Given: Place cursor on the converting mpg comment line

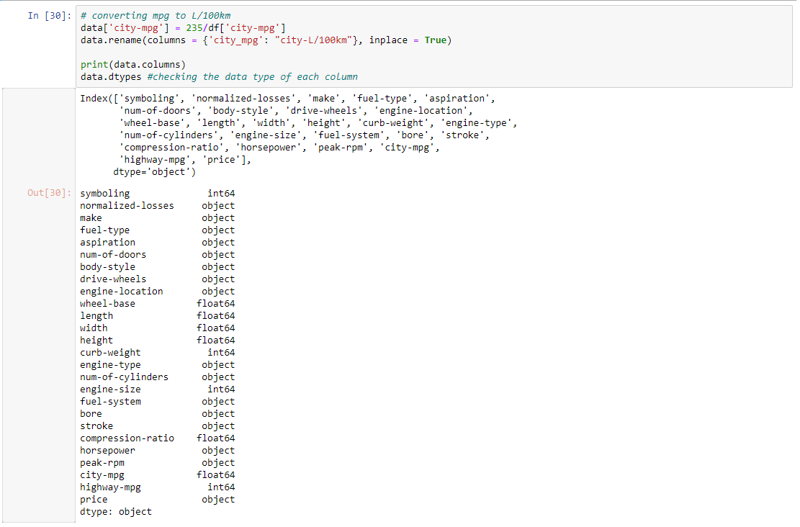Looking at the screenshot, I should tap(156, 16).
